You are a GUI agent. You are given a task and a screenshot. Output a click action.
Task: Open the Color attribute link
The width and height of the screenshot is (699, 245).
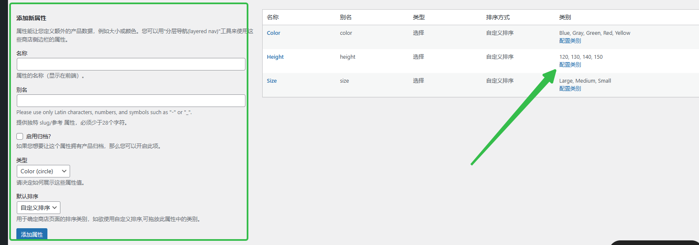[274, 33]
